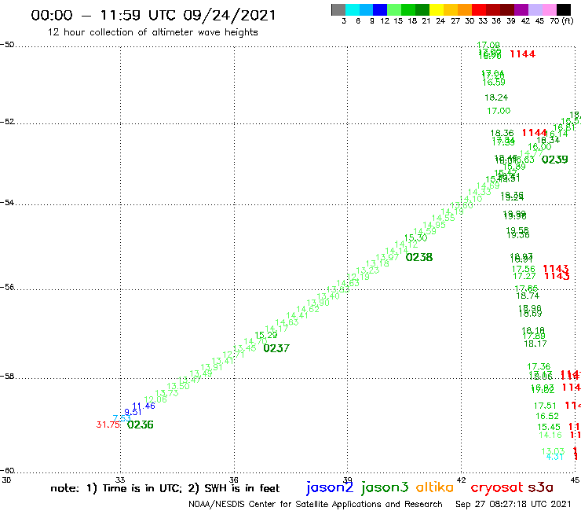The image size is (581, 511).
Task: Click the latitude axis label -54
Action: [7, 202]
